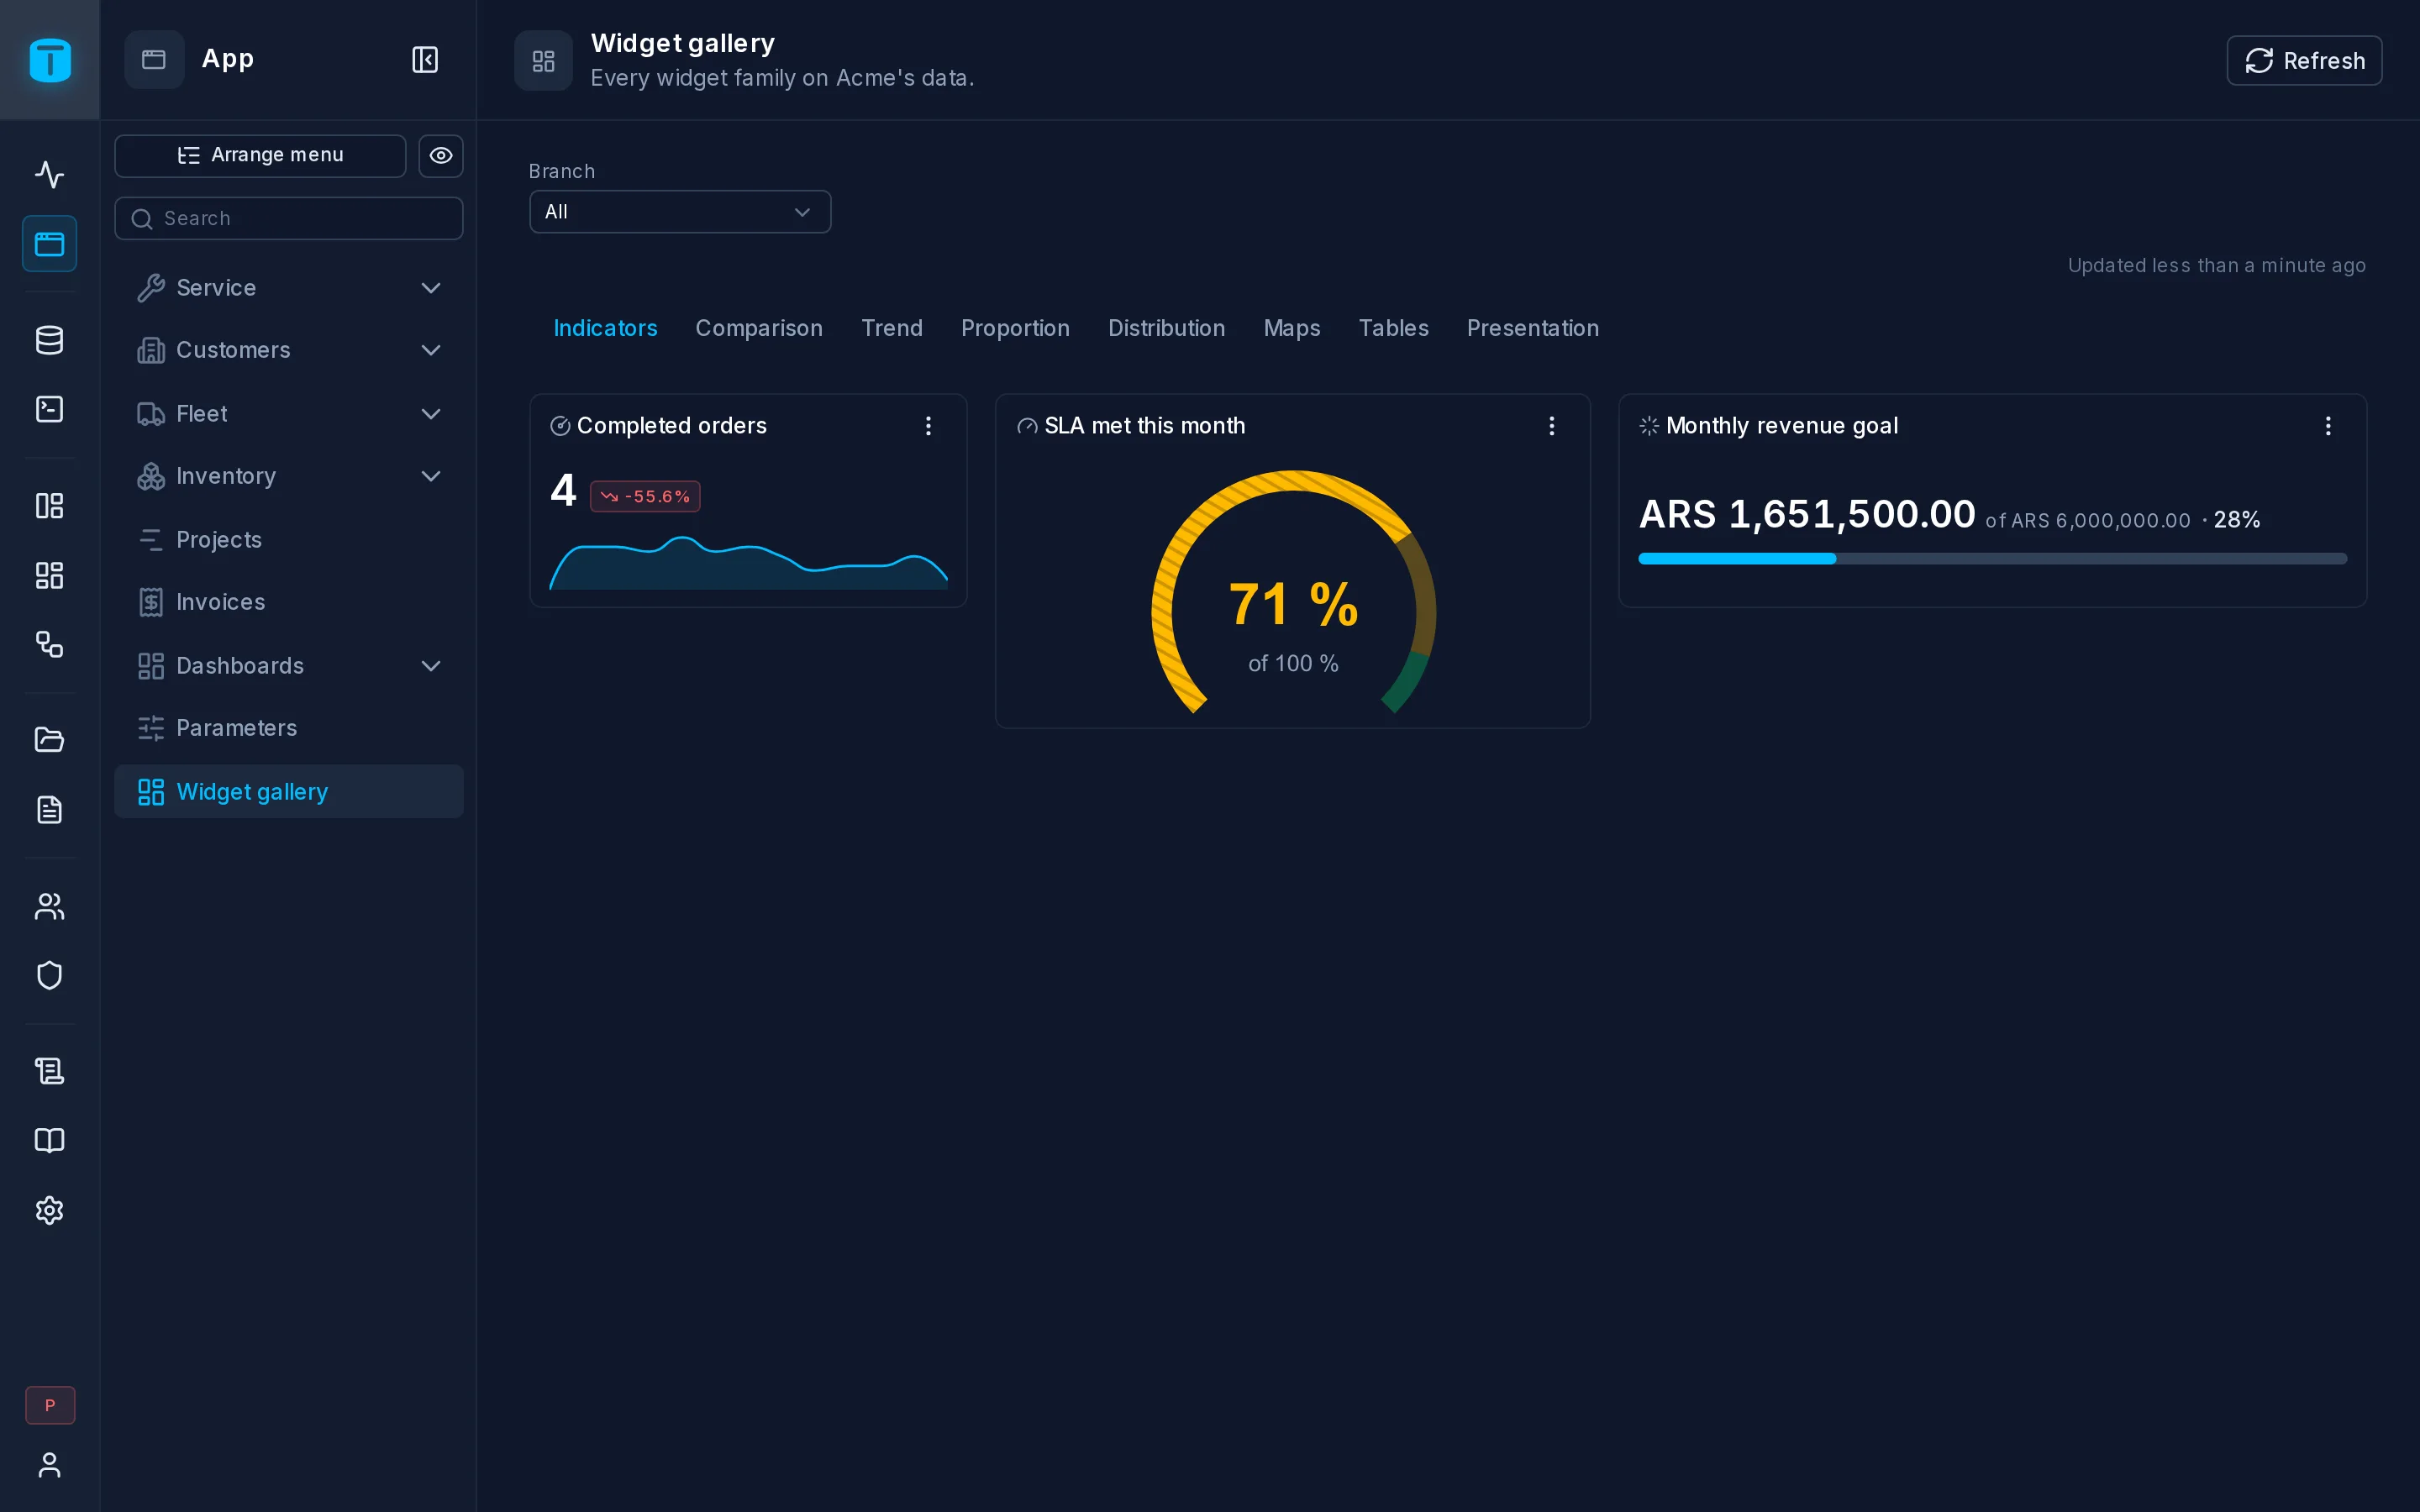
Task: Expand the Dashboards menu group
Action: [x=289, y=666]
